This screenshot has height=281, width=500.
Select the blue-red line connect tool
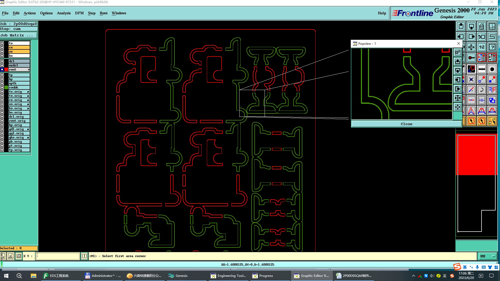pyautogui.click(x=471, y=90)
